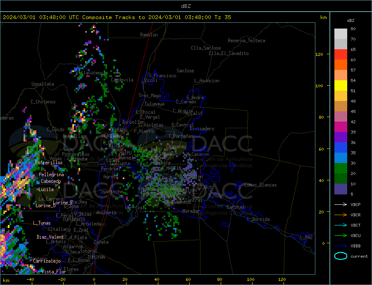Click the blue VBBB arrow in legend
Screen dimensions: 372x285
pyautogui.click(x=341, y=246)
